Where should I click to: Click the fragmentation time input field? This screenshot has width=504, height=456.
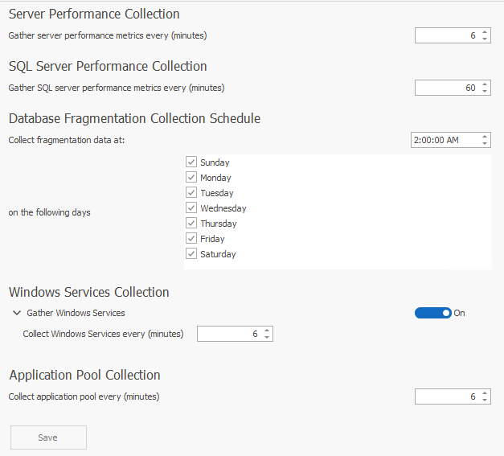(x=442, y=140)
